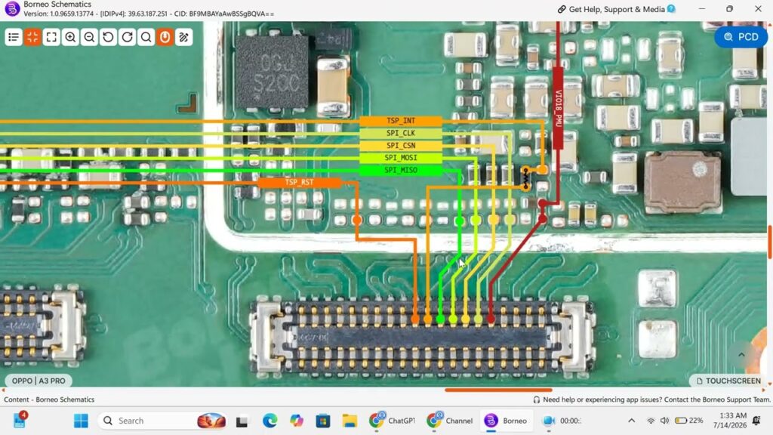Viewport: 773px width, 435px height.
Task: Zoom in with the magnifier plus icon
Action: point(70,37)
